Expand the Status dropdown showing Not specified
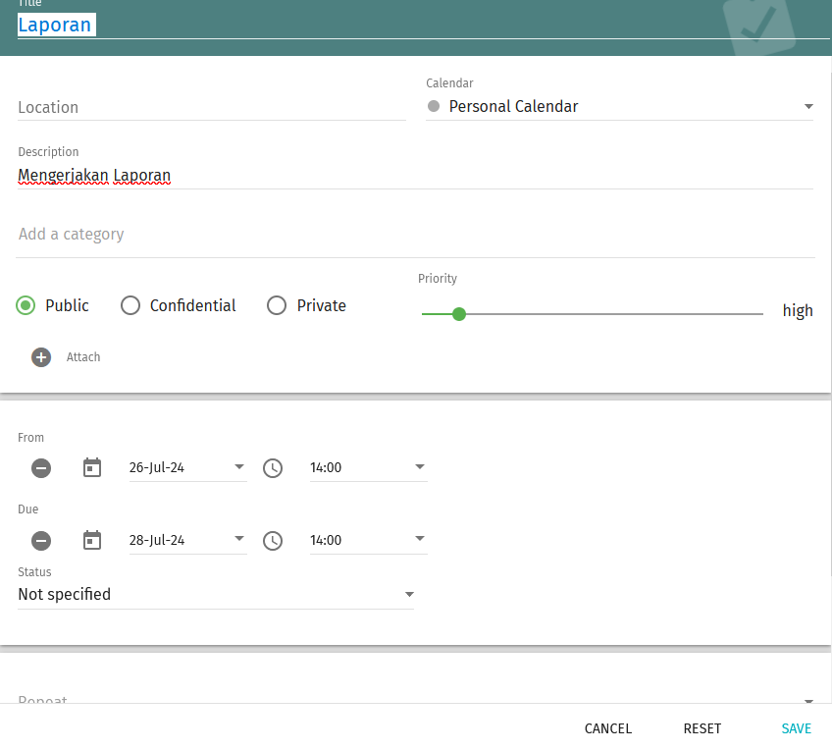This screenshot has width=832, height=750. (x=216, y=594)
